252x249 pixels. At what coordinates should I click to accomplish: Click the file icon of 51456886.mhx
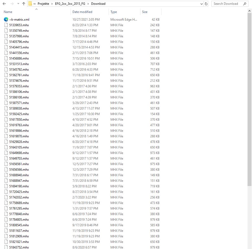[6, 58]
